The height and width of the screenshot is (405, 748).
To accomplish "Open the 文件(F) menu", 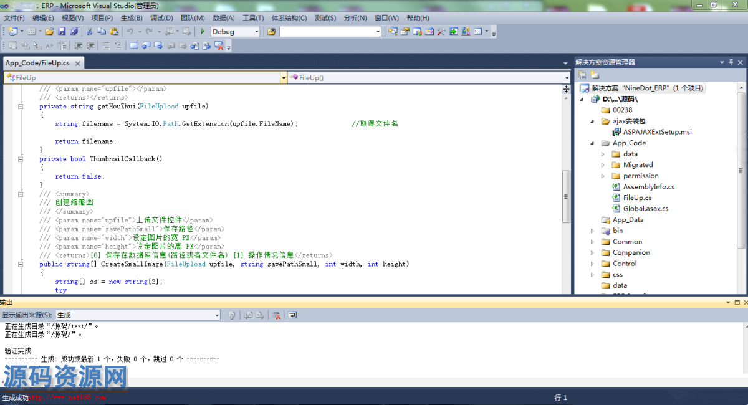I will pyautogui.click(x=14, y=18).
